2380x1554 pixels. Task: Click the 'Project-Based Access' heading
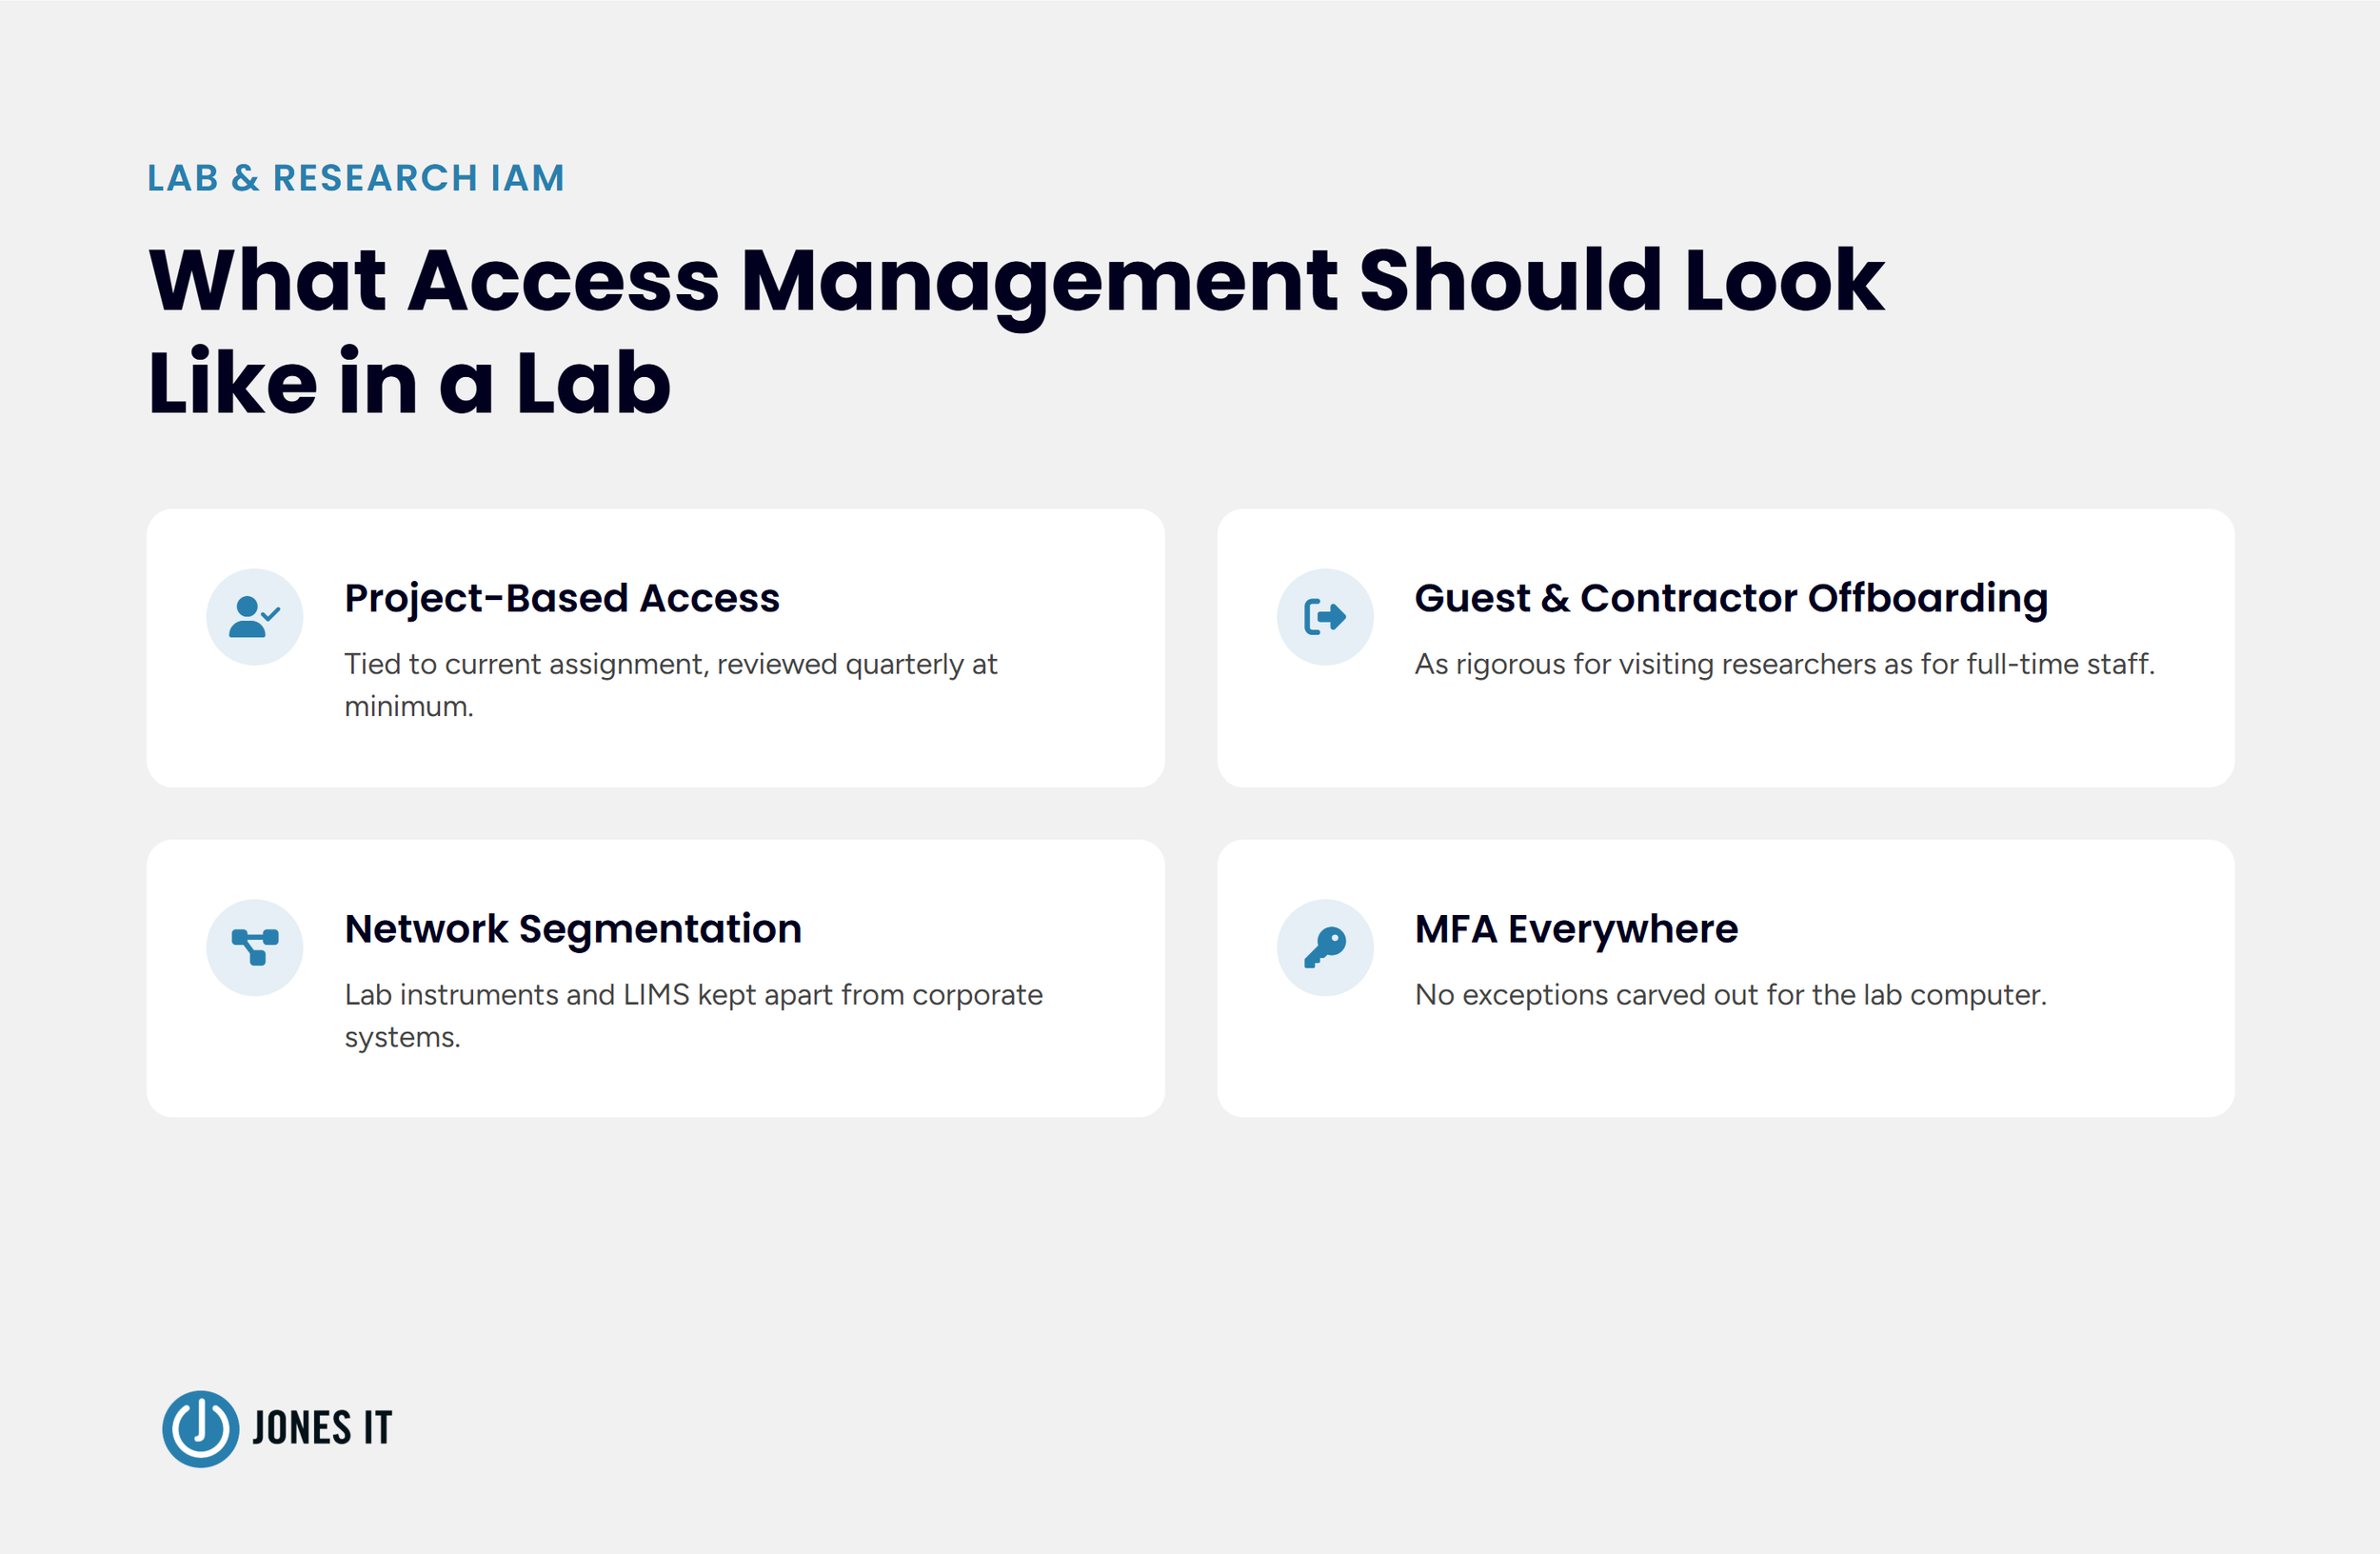[x=562, y=598]
